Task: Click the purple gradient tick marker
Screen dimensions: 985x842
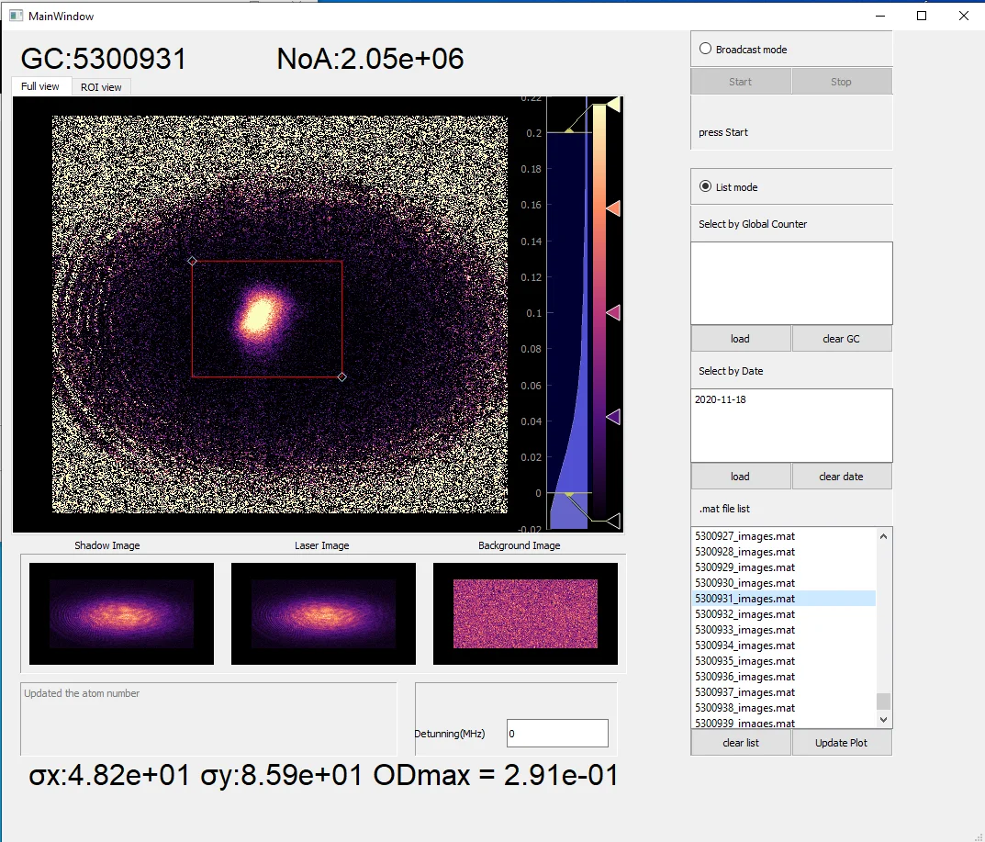Action: [x=613, y=417]
